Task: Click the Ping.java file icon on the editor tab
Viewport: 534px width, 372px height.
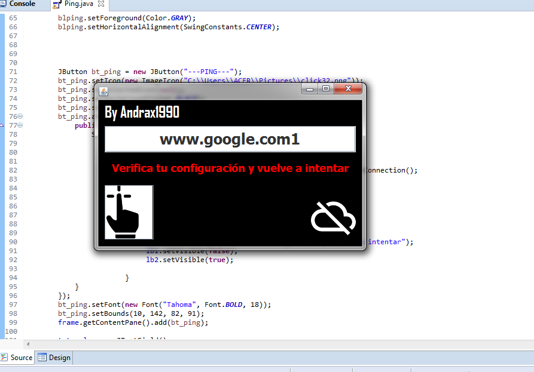Action: (57, 4)
